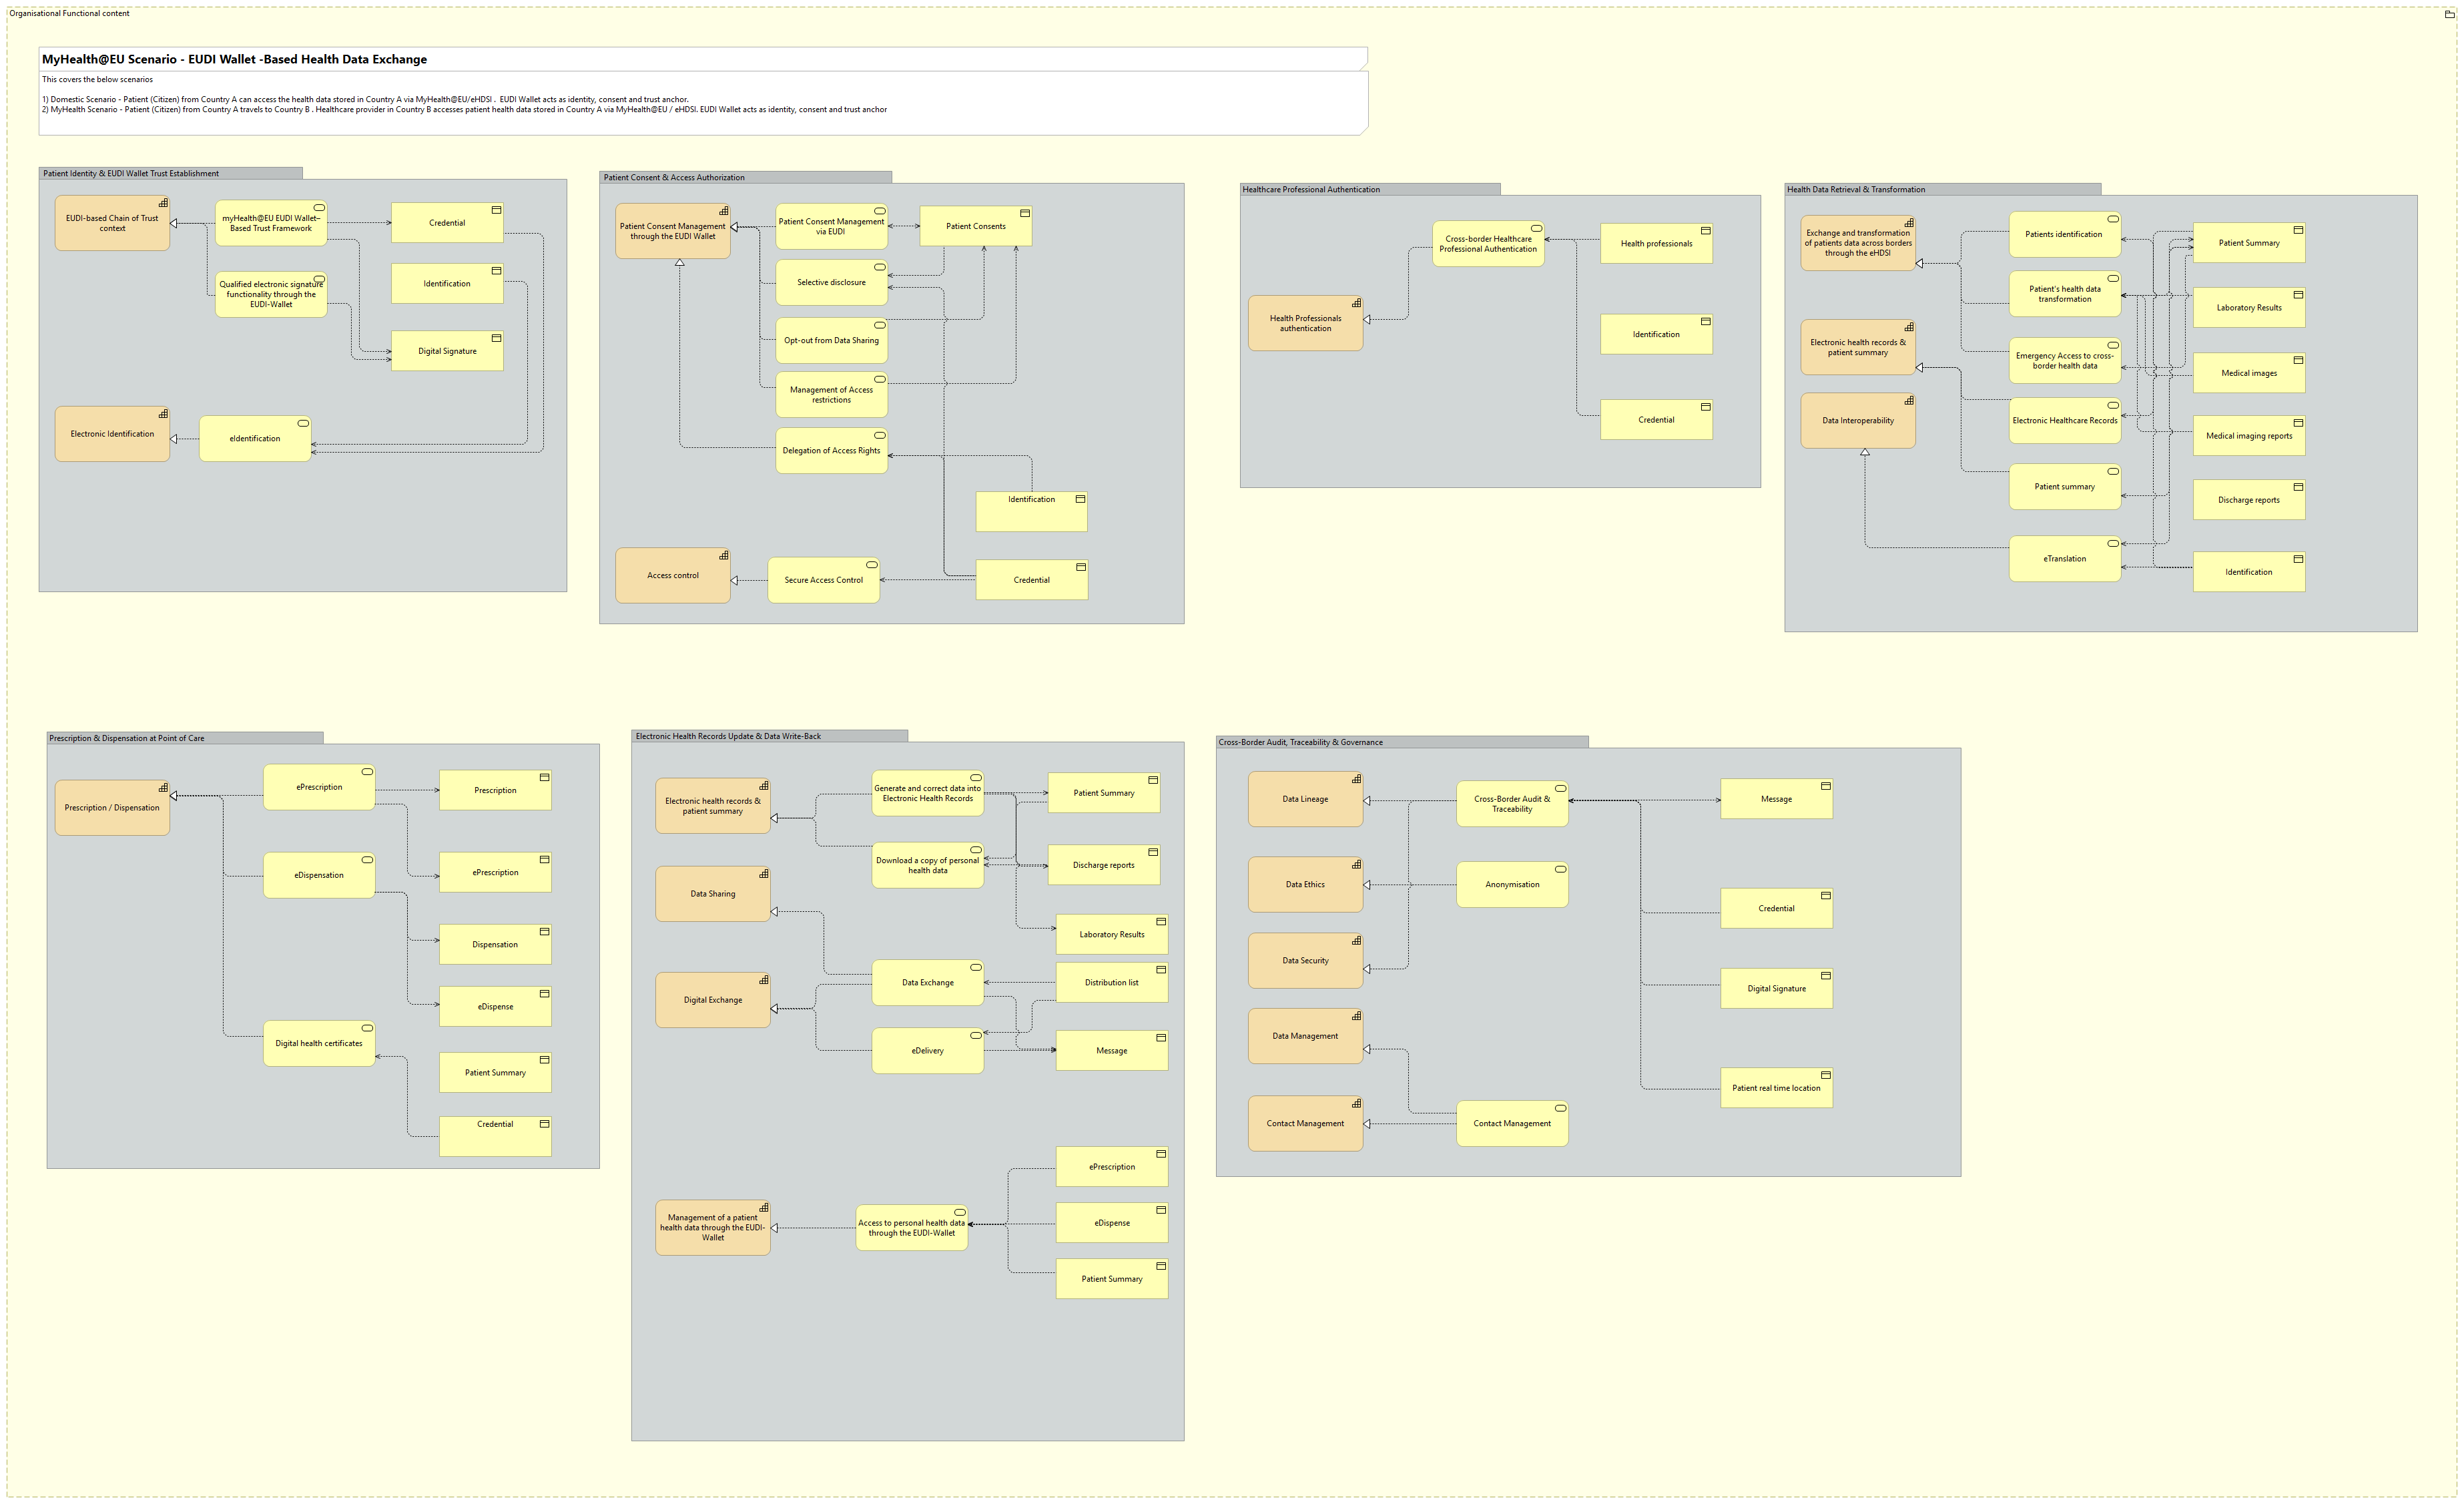Select the Data Ethics capability
Image resolution: width=2464 pixels, height=1504 pixels.
click(x=1305, y=885)
